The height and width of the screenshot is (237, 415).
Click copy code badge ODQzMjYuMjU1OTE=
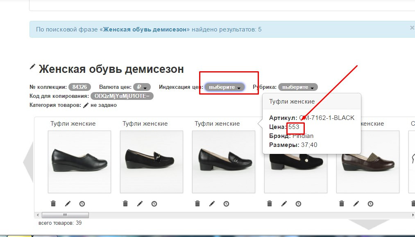click(x=122, y=96)
